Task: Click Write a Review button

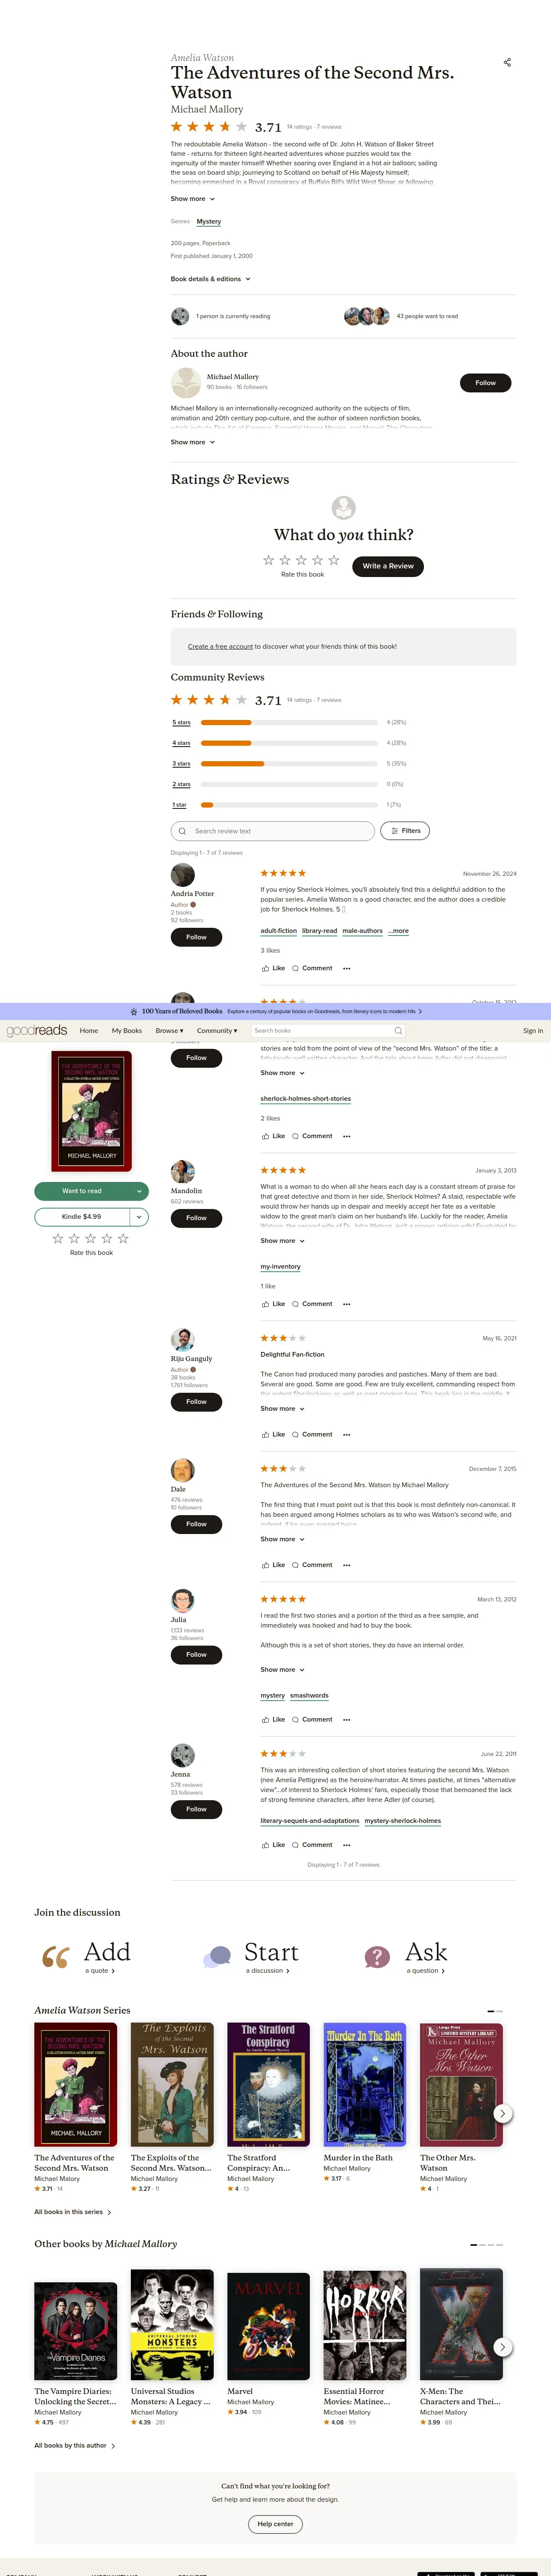Action: [388, 566]
